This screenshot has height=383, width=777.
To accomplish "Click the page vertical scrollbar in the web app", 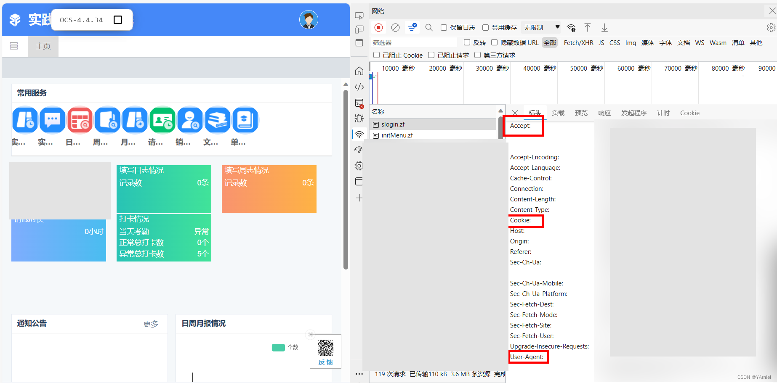I will (346, 179).
